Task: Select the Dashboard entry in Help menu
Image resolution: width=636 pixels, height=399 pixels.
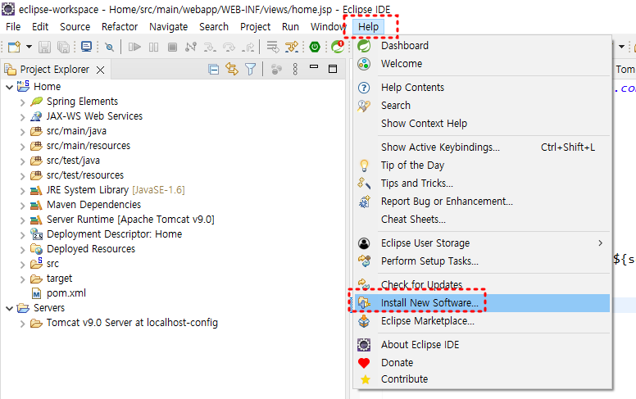Action: point(482,46)
